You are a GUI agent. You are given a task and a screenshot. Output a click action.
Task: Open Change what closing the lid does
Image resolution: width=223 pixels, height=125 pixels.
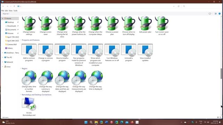(62, 27)
